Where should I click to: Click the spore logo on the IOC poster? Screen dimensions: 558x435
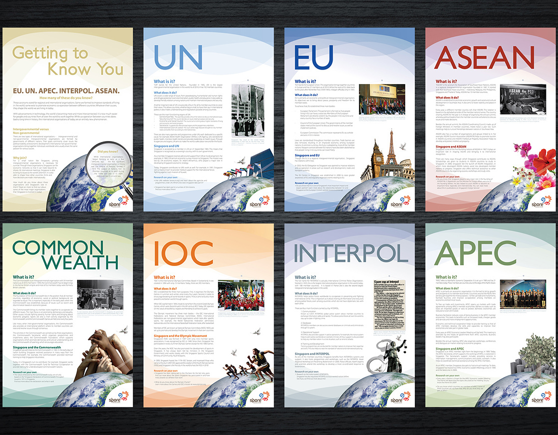pyautogui.click(x=260, y=398)
